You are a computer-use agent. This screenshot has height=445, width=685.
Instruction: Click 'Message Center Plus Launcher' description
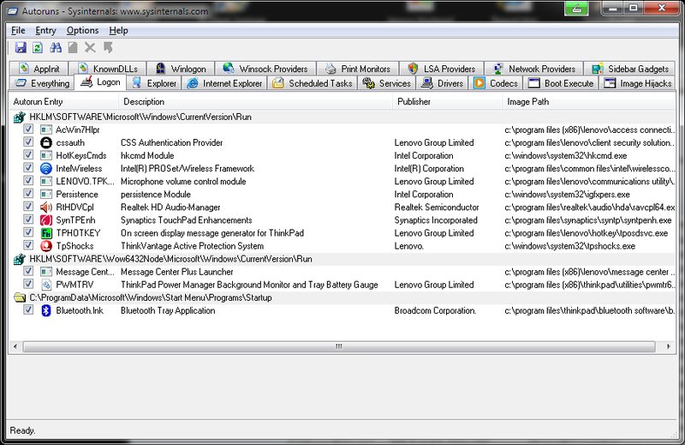coord(177,272)
